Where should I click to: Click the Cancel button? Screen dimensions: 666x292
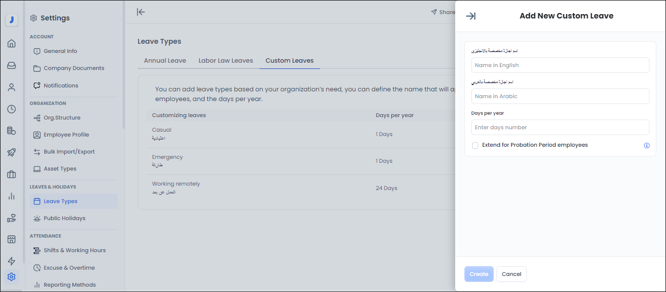tap(512, 274)
